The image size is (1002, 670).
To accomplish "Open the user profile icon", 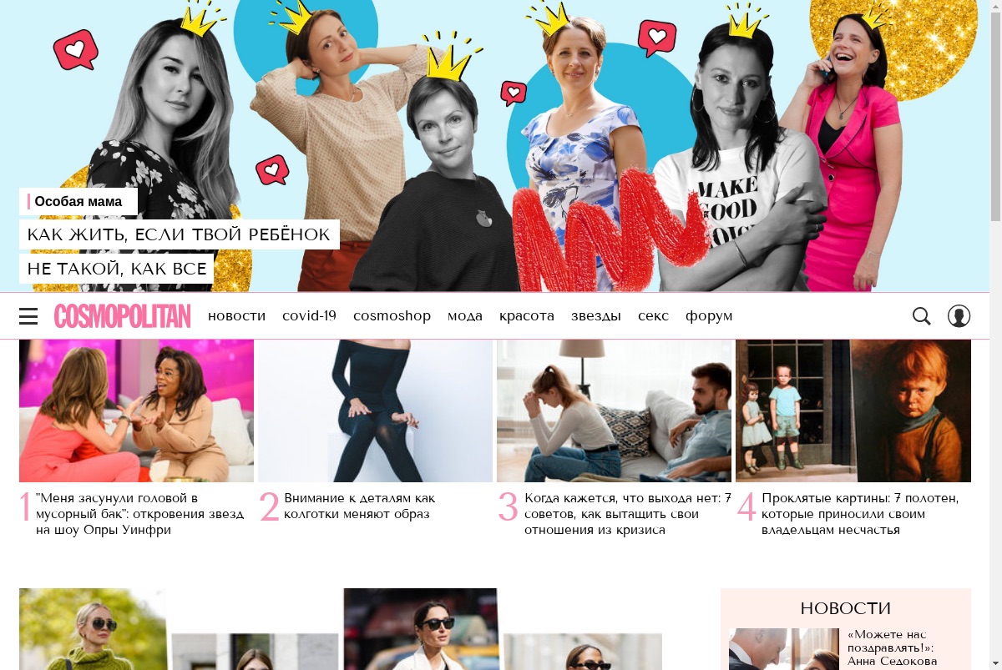I will click(959, 316).
